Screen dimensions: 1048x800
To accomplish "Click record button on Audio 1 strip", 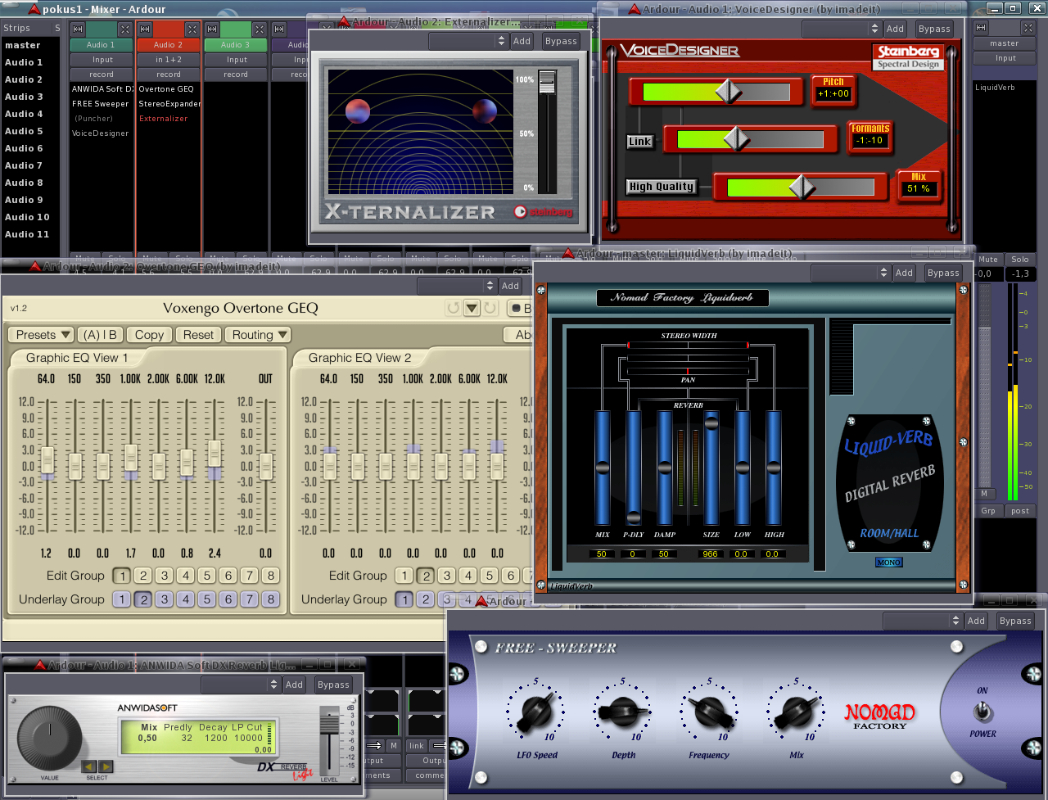I will coord(102,75).
